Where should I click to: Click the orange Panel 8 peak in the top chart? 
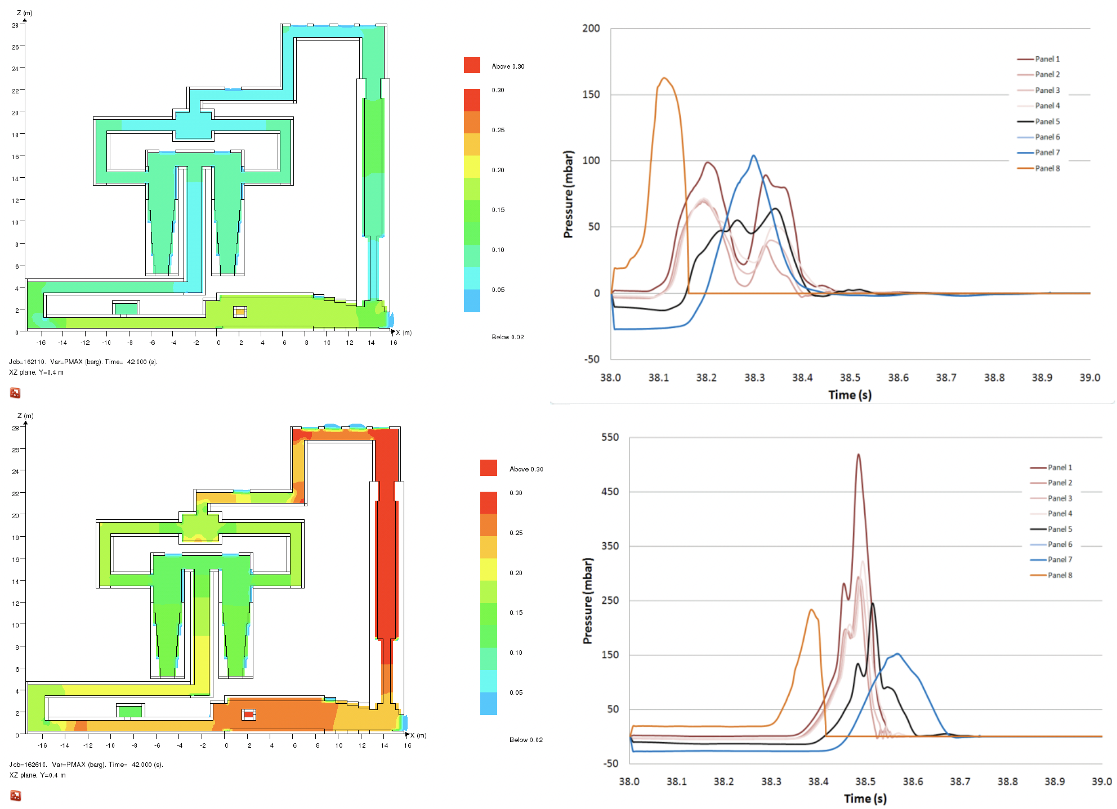(665, 78)
